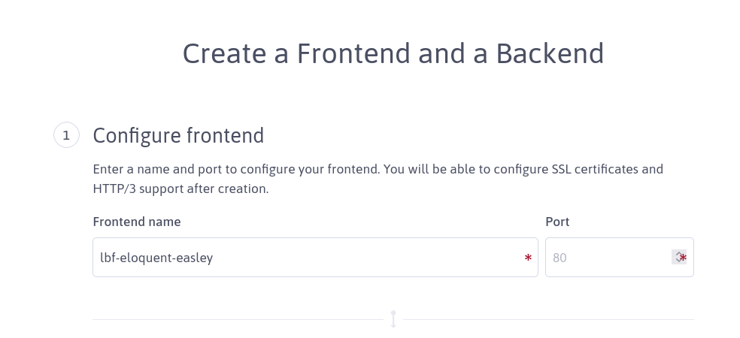Decrease port with the stepper down arrow

[678, 261]
